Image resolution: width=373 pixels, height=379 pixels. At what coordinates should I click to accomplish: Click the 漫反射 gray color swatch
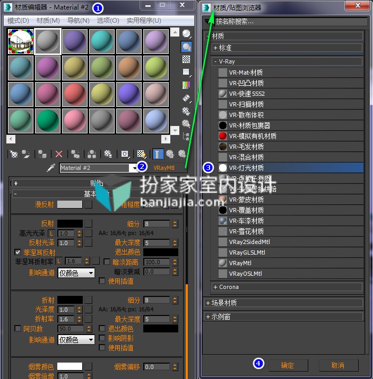pyautogui.click(x=70, y=204)
